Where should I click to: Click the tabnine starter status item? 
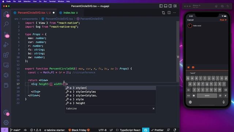click(54, 130)
